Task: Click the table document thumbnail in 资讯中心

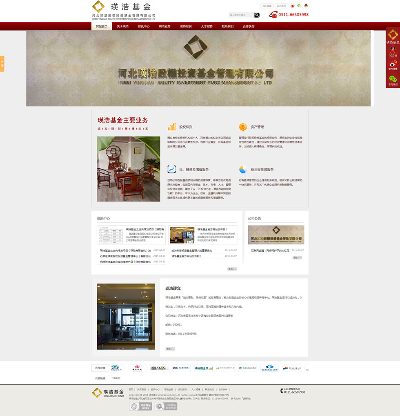Action: [111, 235]
